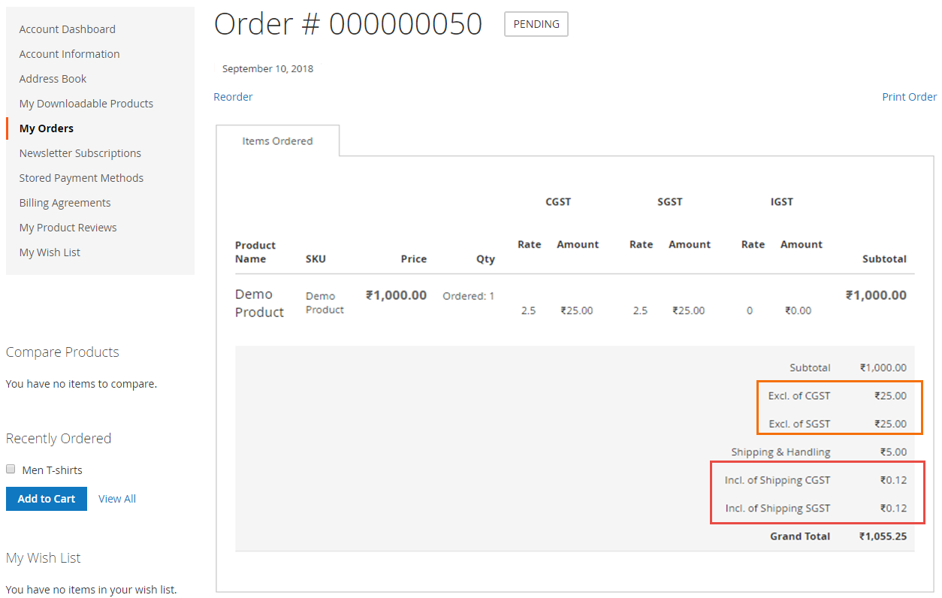
Task: Add Men T-shirts to cart
Action: (46, 498)
